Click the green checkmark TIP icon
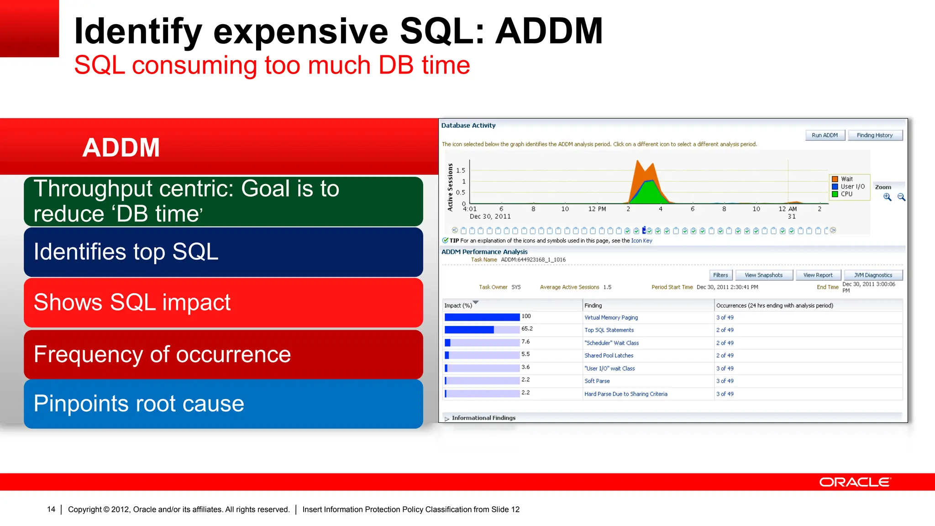This screenshot has width=935, height=526. [x=445, y=240]
